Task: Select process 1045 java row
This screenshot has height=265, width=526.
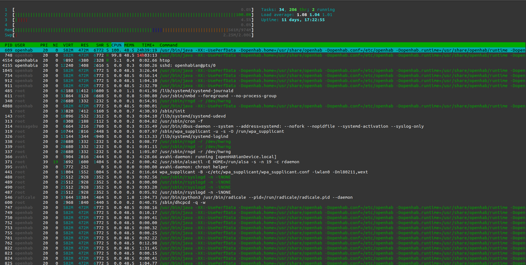Action: [x=263, y=70]
